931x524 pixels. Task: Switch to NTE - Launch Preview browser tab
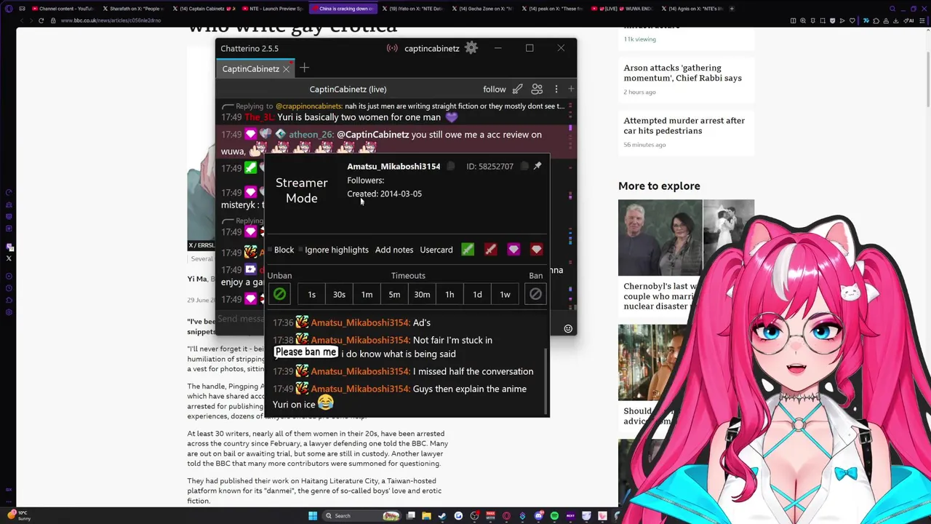point(273,9)
